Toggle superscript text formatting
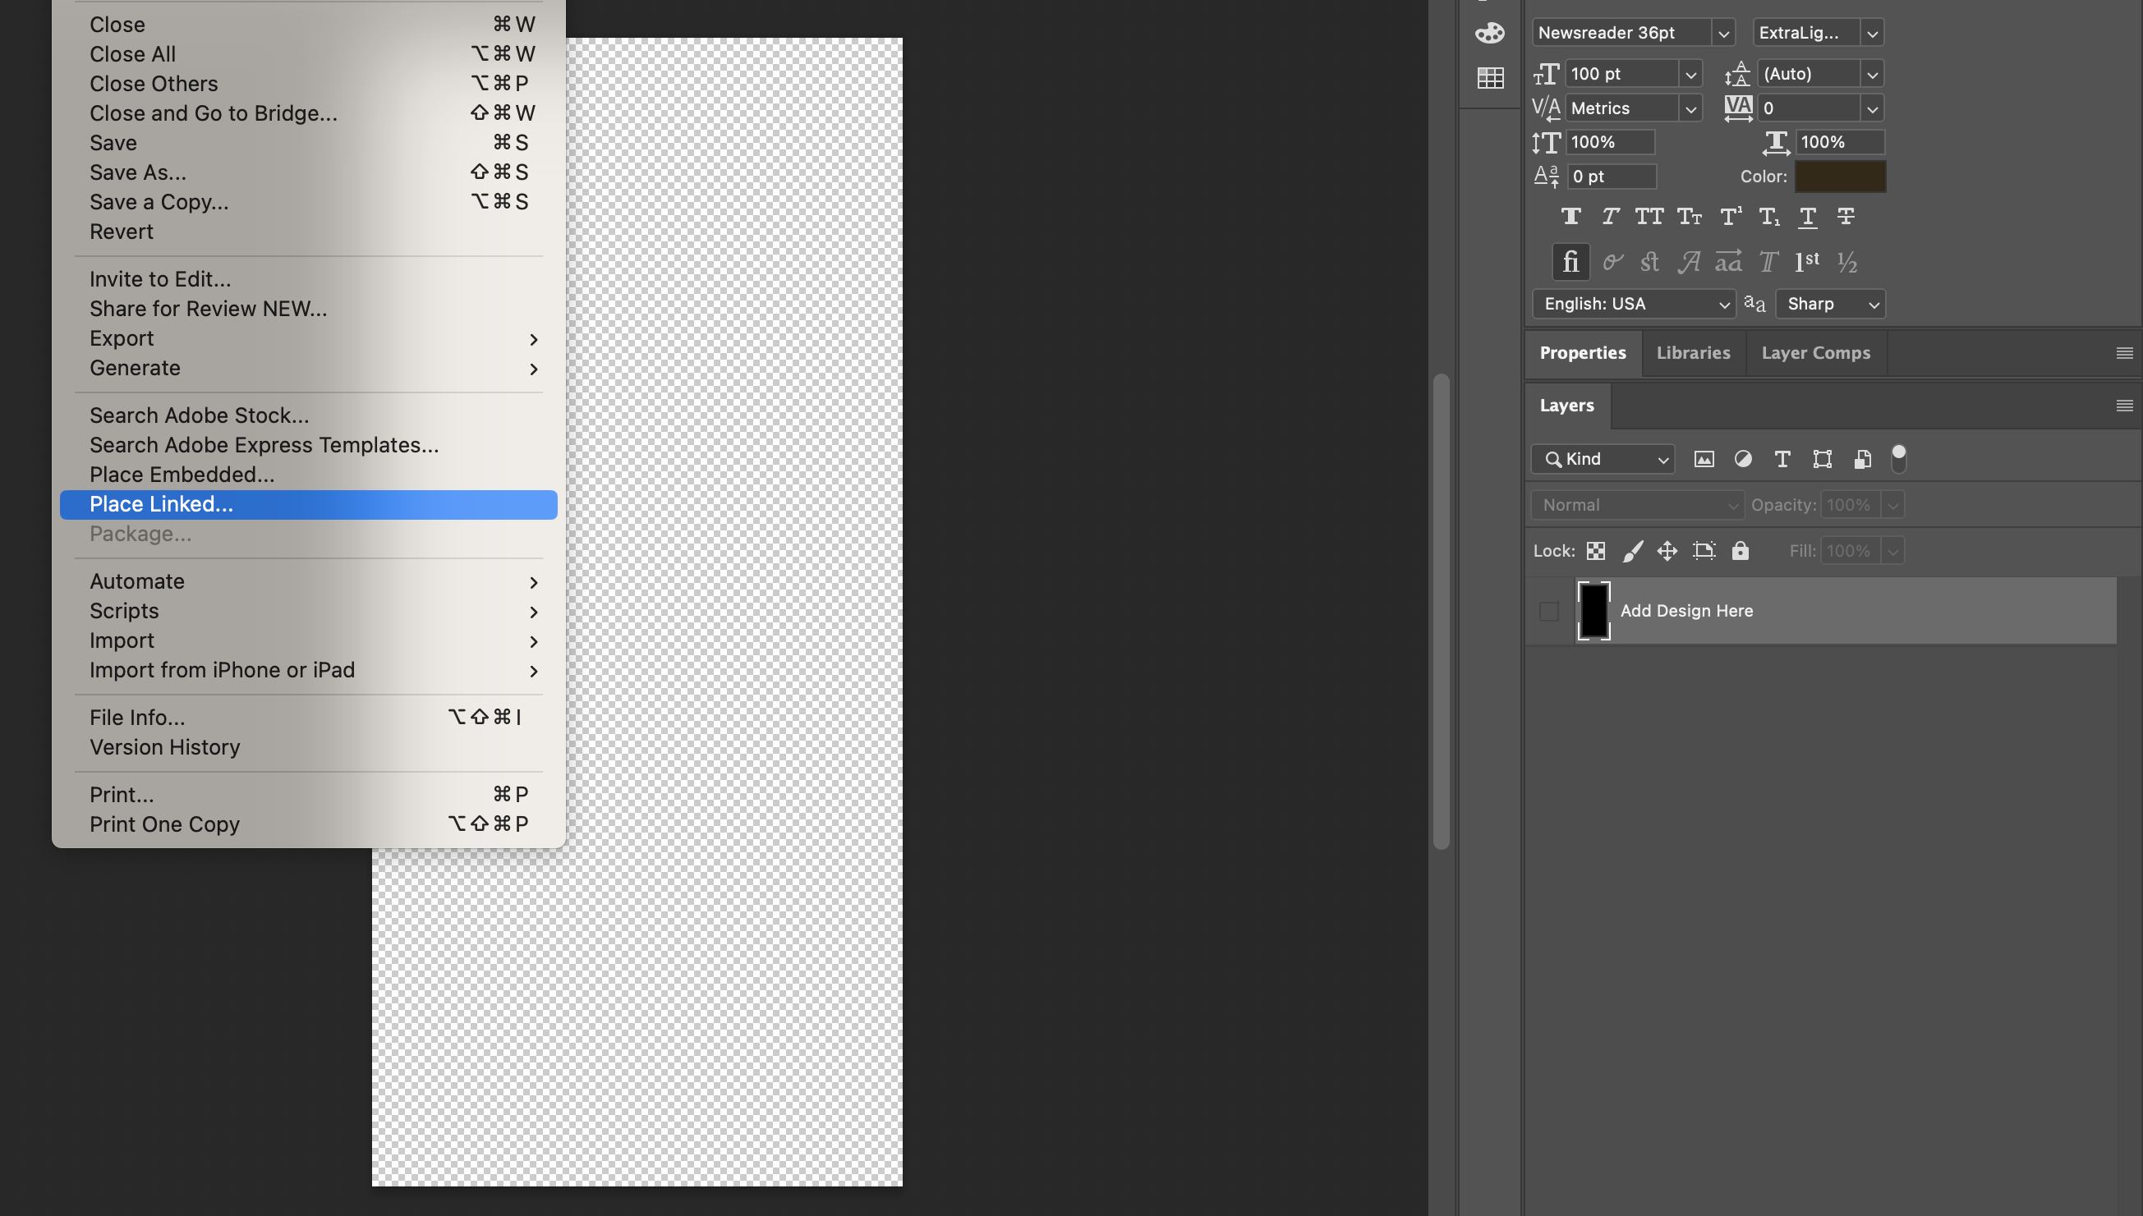The width and height of the screenshot is (2143, 1216). point(1728,216)
